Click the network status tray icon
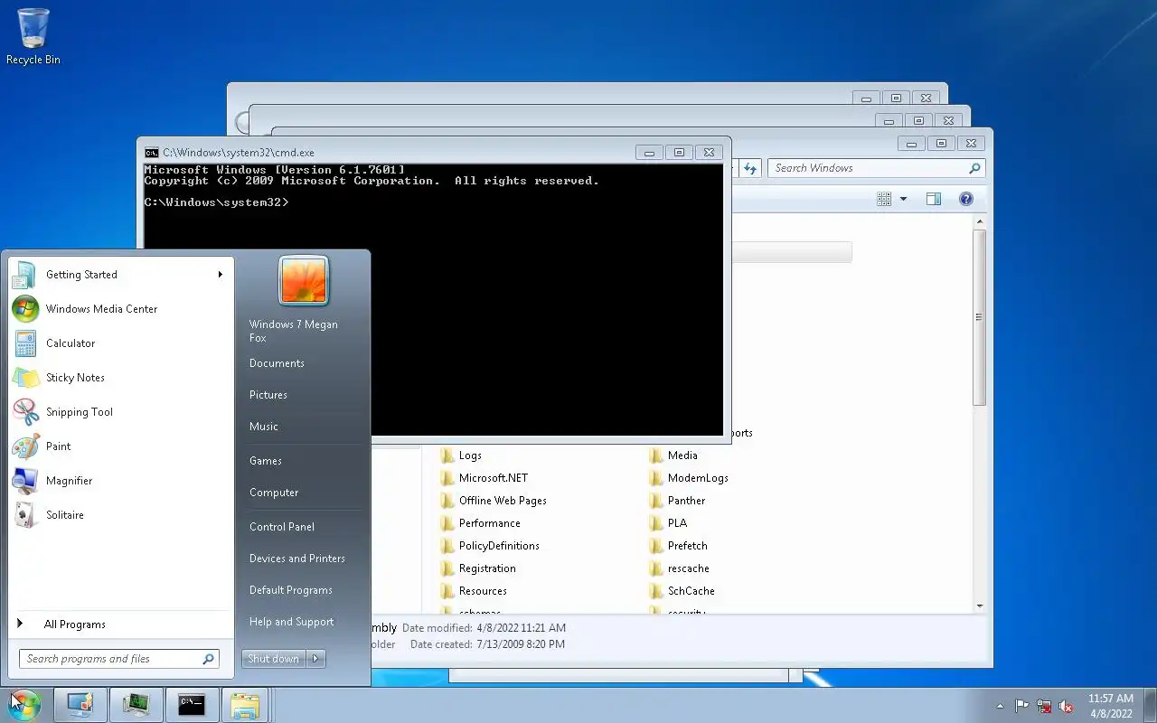Image resolution: width=1157 pixels, height=723 pixels. coord(1044,706)
